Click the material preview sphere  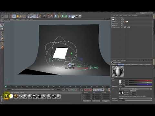pos(118,72)
